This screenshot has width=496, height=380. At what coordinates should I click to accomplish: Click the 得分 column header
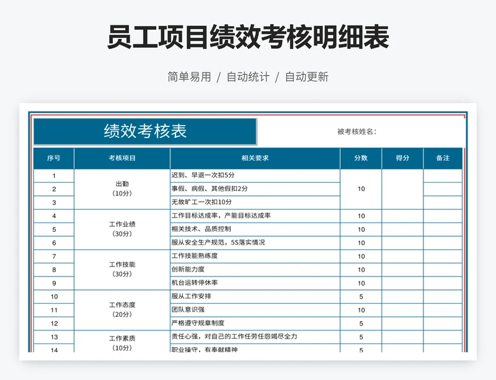(402, 158)
